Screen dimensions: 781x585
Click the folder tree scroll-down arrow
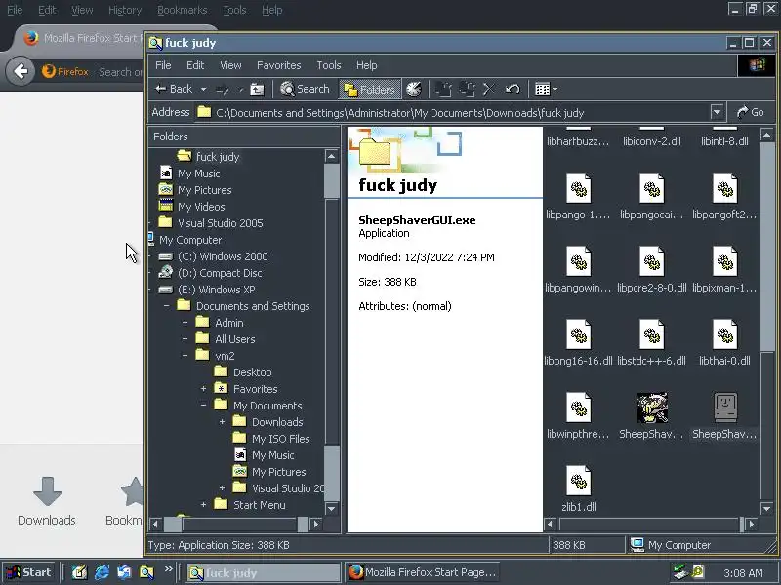pyautogui.click(x=332, y=508)
